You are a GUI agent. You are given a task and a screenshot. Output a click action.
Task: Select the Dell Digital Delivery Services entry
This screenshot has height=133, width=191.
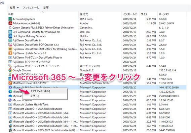tap(29, 36)
